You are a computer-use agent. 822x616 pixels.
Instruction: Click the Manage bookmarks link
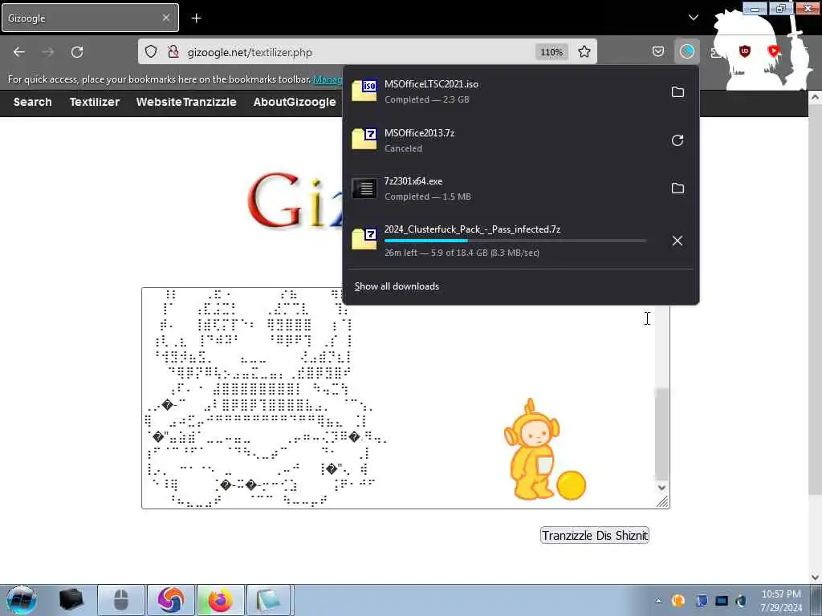pos(328,79)
